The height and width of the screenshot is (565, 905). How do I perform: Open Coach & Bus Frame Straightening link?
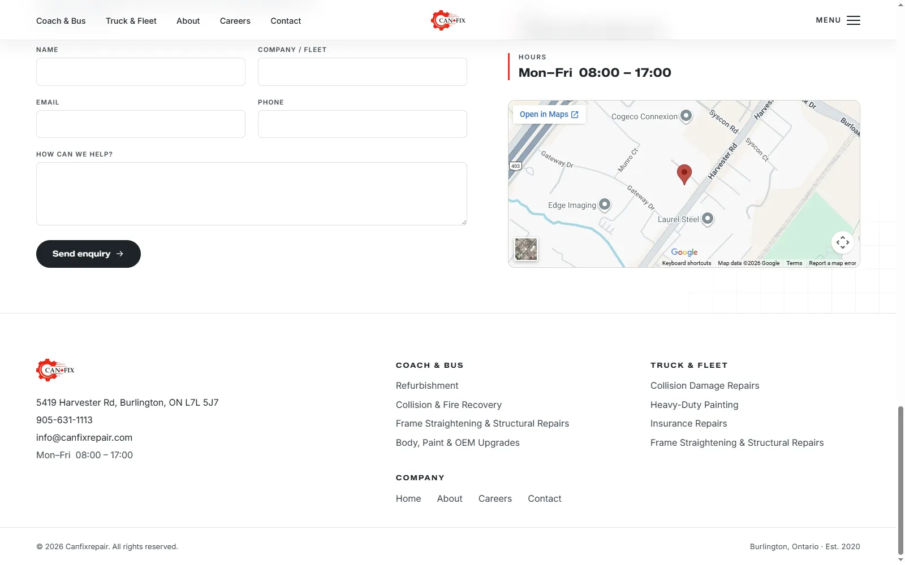point(482,424)
